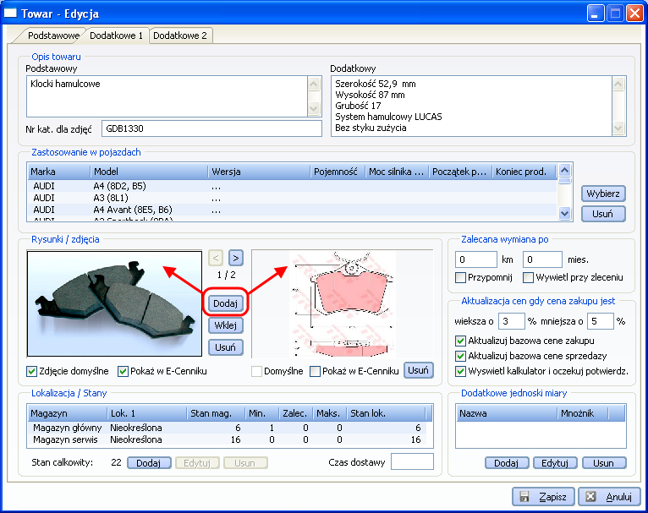Image resolution: width=648 pixels, height=513 pixels.
Task: Select the AUDI A3 (8L1) row
Action: [x=293, y=198]
